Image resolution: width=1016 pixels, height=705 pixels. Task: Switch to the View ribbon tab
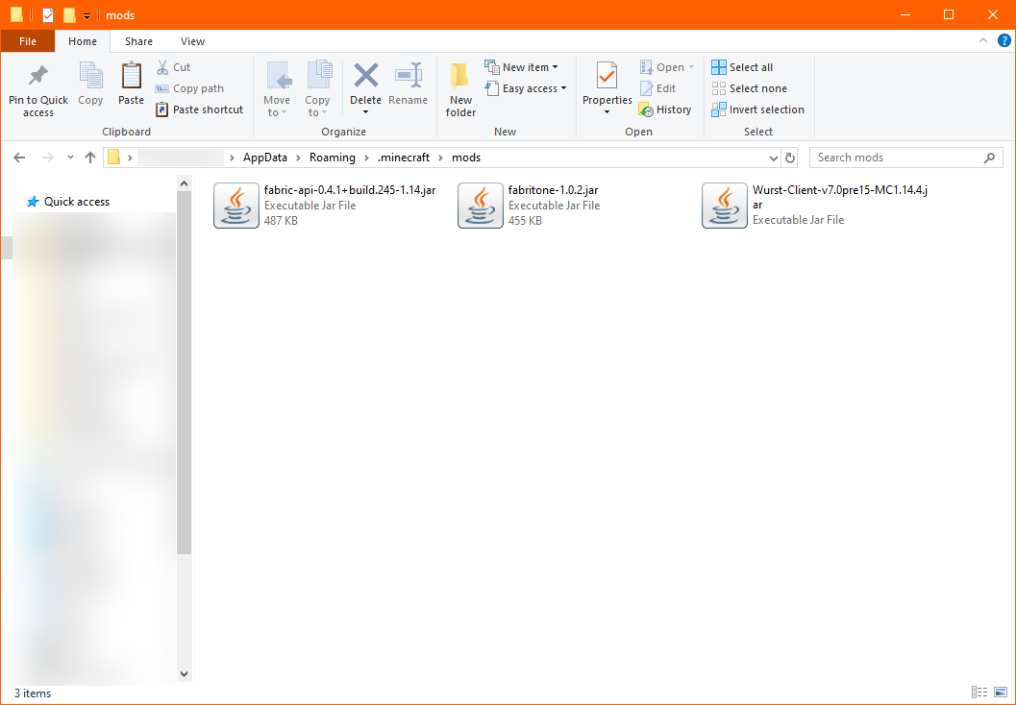coord(192,41)
